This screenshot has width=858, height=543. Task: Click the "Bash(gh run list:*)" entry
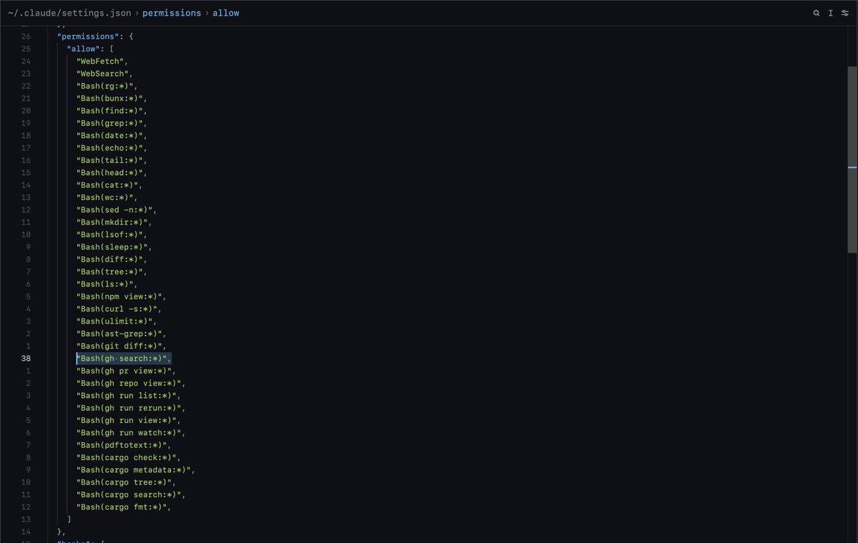(129, 396)
